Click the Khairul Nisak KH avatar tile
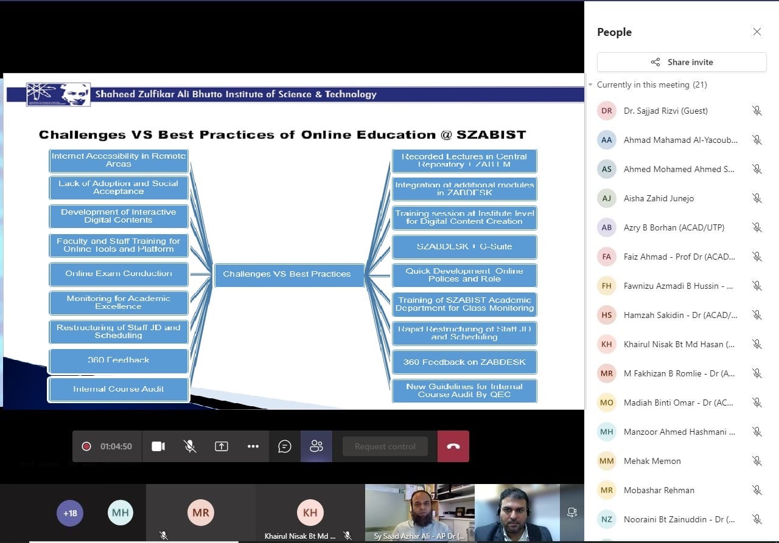Image resolution: width=779 pixels, height=543 pixels. coord(310,513)
